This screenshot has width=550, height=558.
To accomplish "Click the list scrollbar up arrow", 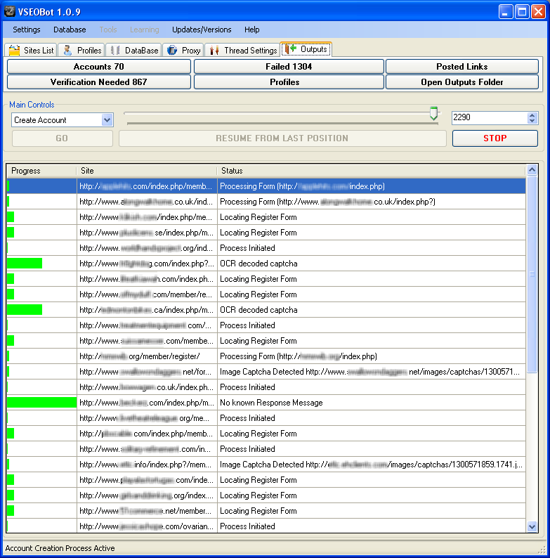I will point(532,170).
